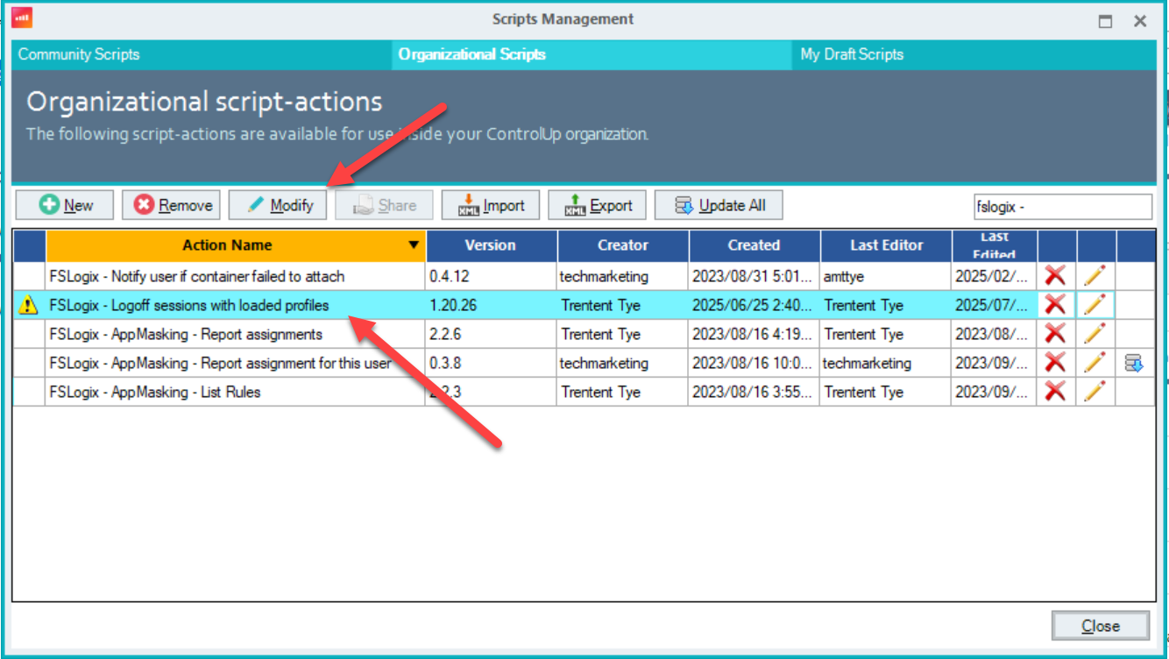Click the Export XML button
Viewport: 1169px width, 659px height.
598,205
